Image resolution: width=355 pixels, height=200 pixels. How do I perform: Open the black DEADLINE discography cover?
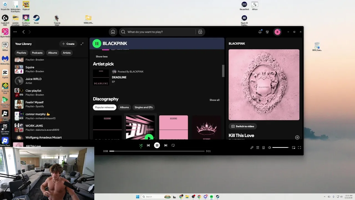[107, 127]
